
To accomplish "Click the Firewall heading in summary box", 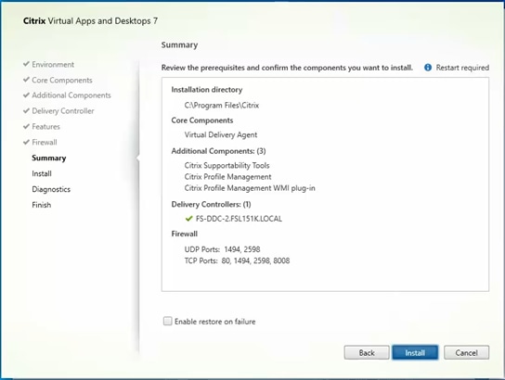I will click(184, 234).
